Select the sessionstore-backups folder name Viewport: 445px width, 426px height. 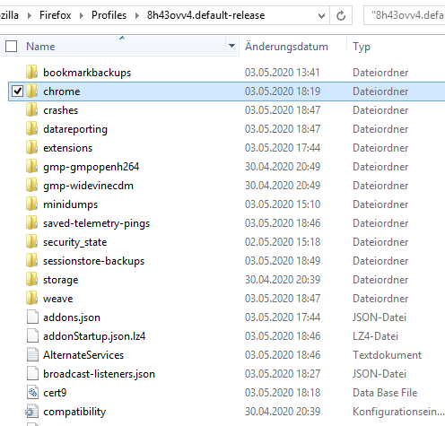pos(93,261)
